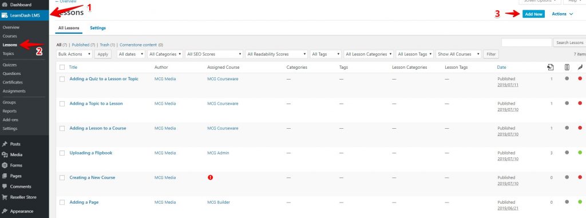586x218 pixels.
Task: Switch to the lessons Settings tab
Action: tap(98, 28)
